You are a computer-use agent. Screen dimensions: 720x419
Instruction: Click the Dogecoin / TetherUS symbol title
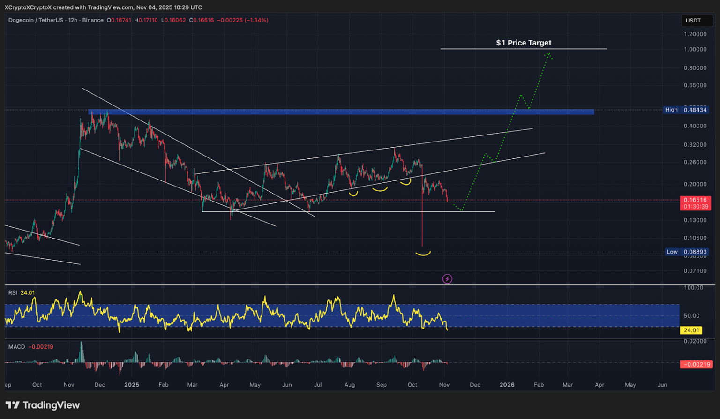(x=36, y=20)
